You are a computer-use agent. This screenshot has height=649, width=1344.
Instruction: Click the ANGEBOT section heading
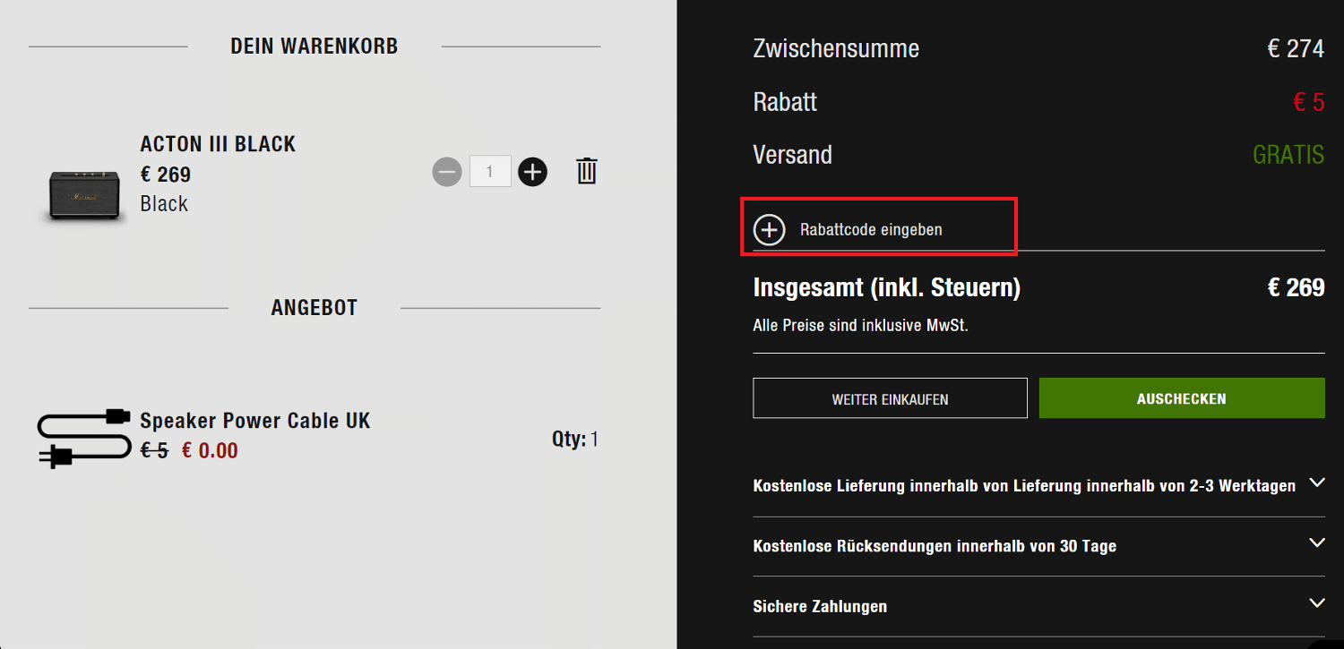[314, 308]
